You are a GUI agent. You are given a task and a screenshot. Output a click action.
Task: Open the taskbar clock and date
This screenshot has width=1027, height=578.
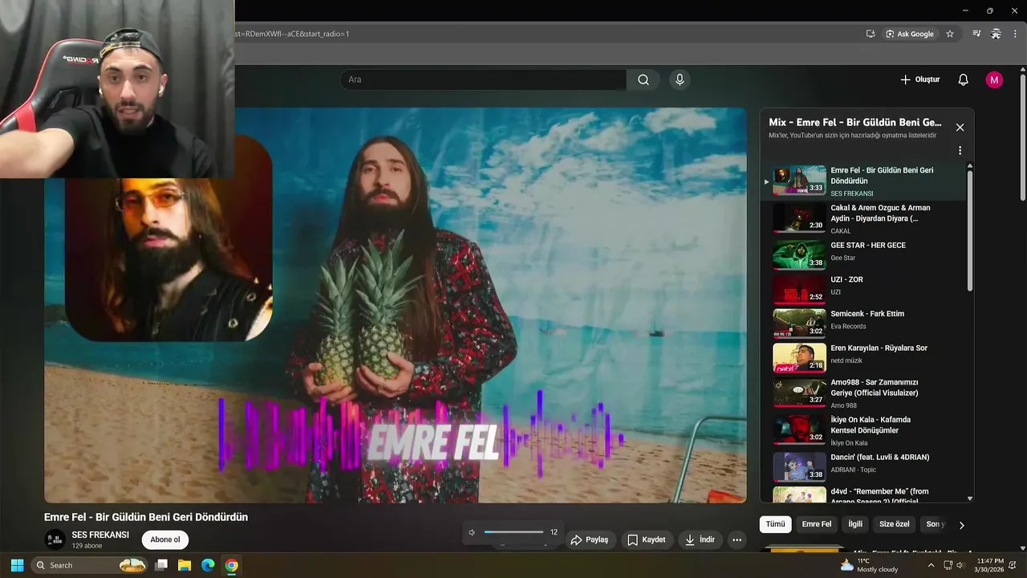989,565
